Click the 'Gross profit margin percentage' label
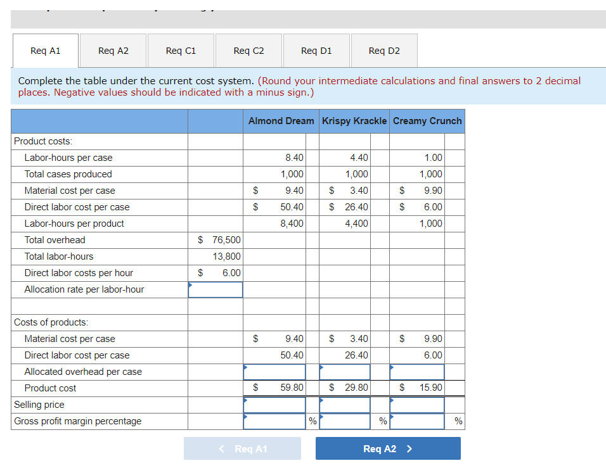Screen dimensions: 606x468 click(78, 421)
